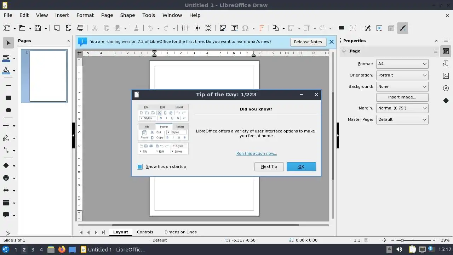Click the Insert Special Character omega icon
This screenshot has height=255, width=453.
246,28
